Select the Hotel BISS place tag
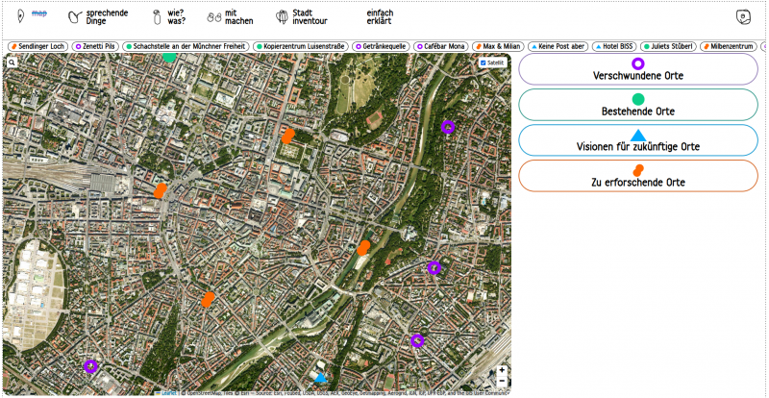 pos(616,46)
